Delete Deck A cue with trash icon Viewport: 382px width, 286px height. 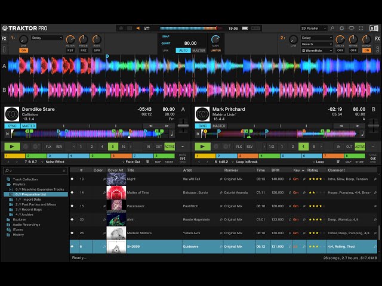tap(147, 161)
